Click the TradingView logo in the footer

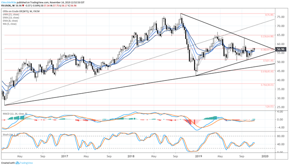tap(24, 163)
